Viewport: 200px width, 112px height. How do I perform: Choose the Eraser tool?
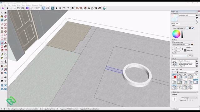6,16
